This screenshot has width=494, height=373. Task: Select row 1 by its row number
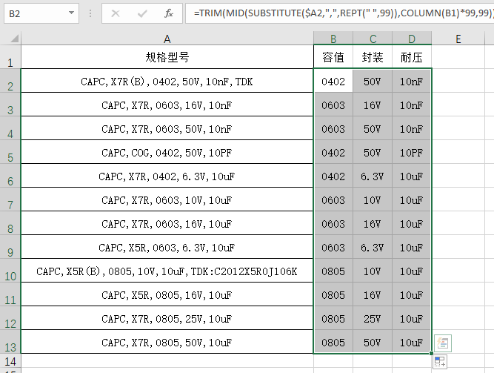(x=10, y=62)
